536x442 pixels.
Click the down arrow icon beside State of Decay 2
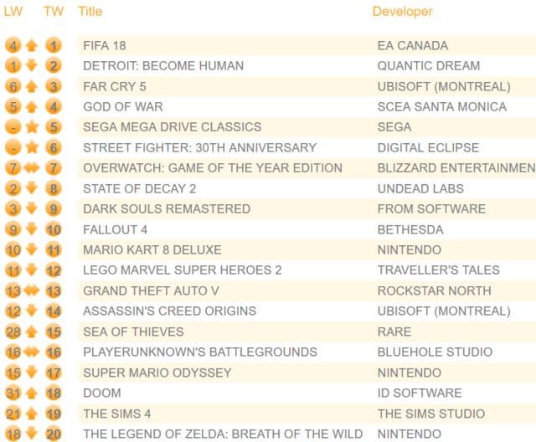tap(33, 189)
